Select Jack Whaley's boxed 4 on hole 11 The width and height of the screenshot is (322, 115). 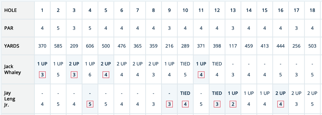[201, 75]
